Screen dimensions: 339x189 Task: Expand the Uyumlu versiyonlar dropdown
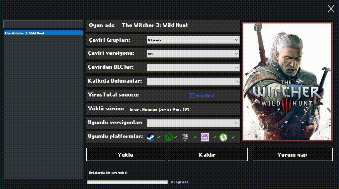[x=193, y=123]
